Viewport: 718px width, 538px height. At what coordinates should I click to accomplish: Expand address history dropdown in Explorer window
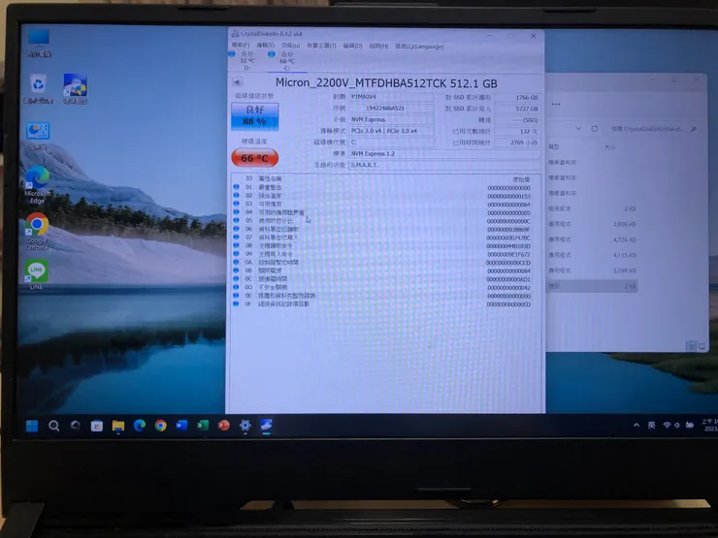(578, 129)
